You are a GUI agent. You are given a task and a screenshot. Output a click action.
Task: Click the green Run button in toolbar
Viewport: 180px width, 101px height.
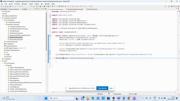[40, 6]
